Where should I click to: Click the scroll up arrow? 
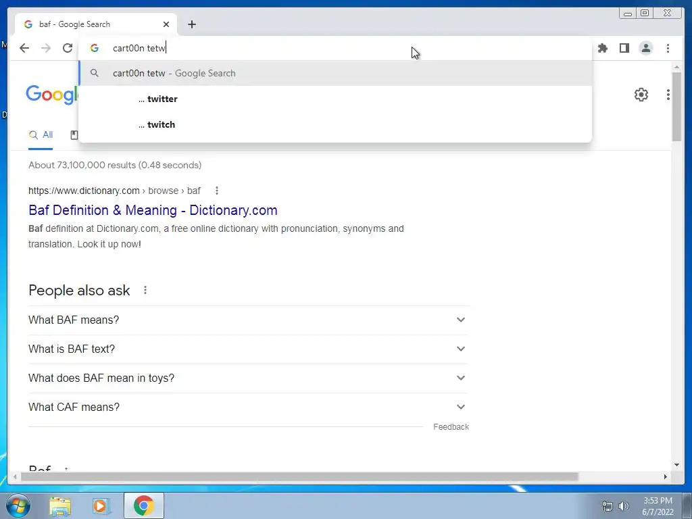point(676,67)
